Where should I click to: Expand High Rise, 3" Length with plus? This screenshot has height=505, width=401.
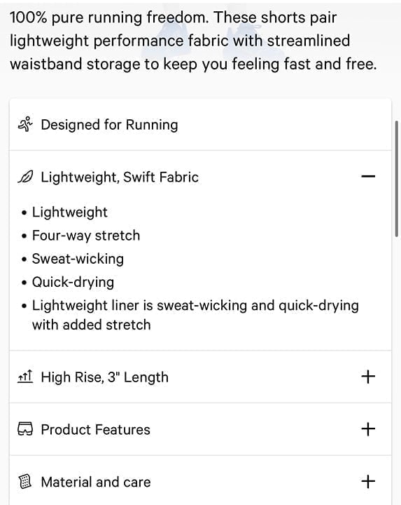coord(368,377)
